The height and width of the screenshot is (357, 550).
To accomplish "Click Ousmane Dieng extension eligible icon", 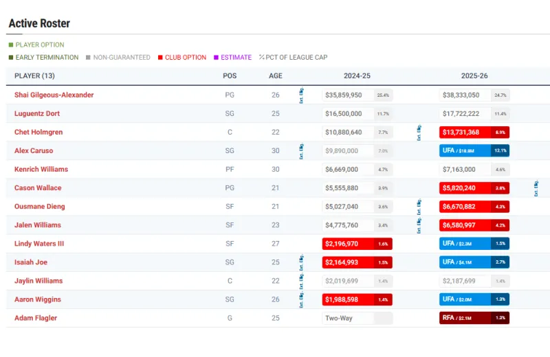I will tap(419, 207).
